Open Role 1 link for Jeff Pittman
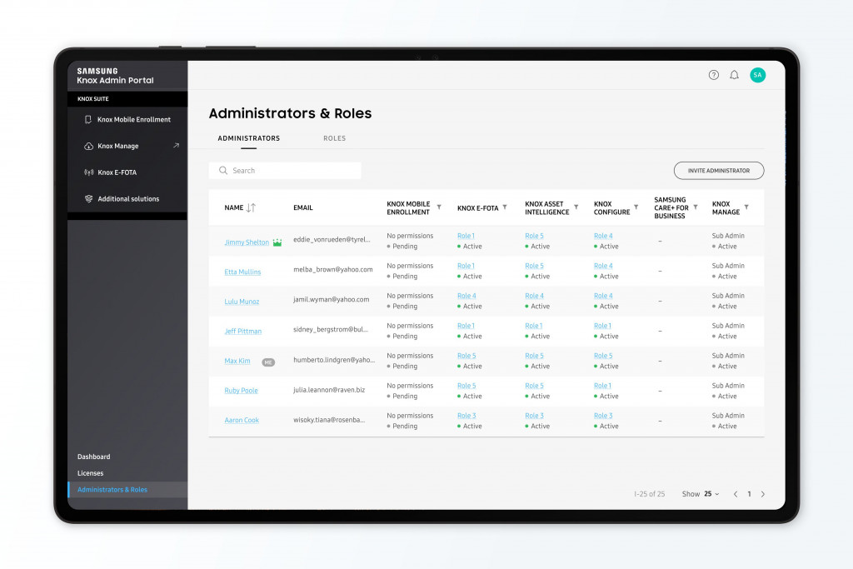 464,325
